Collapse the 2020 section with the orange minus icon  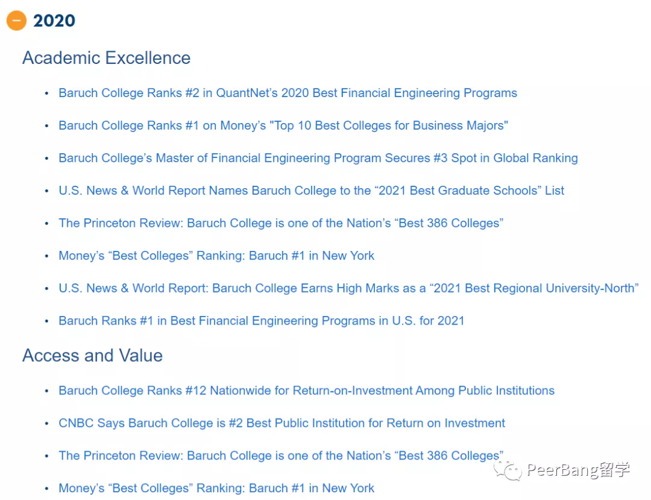click(16, 21)
